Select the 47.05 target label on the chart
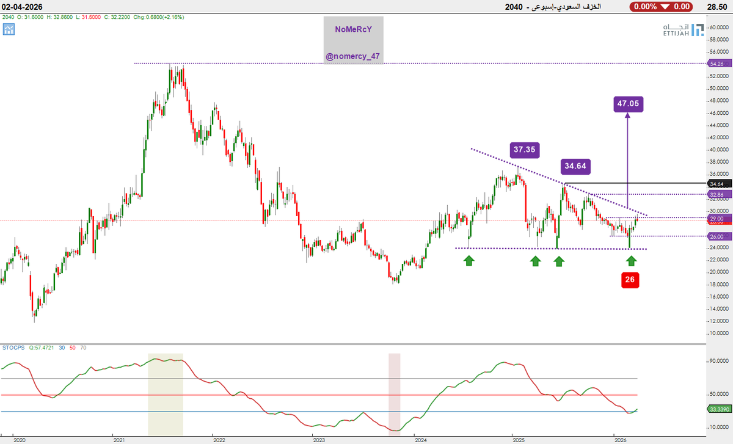Viewport: 733px width, 444px height. (x=628, y=104)
